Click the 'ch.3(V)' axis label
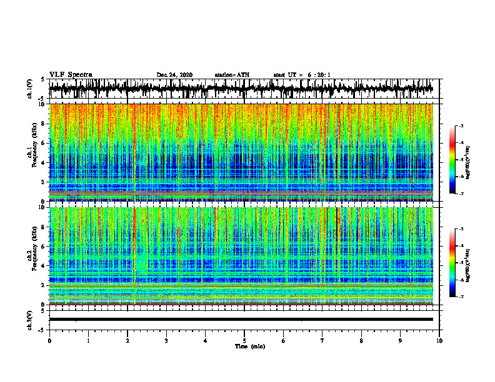 (30, 320)
